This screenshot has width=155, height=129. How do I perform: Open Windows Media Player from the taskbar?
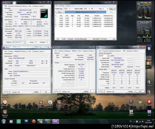click(x=11, y=121)
